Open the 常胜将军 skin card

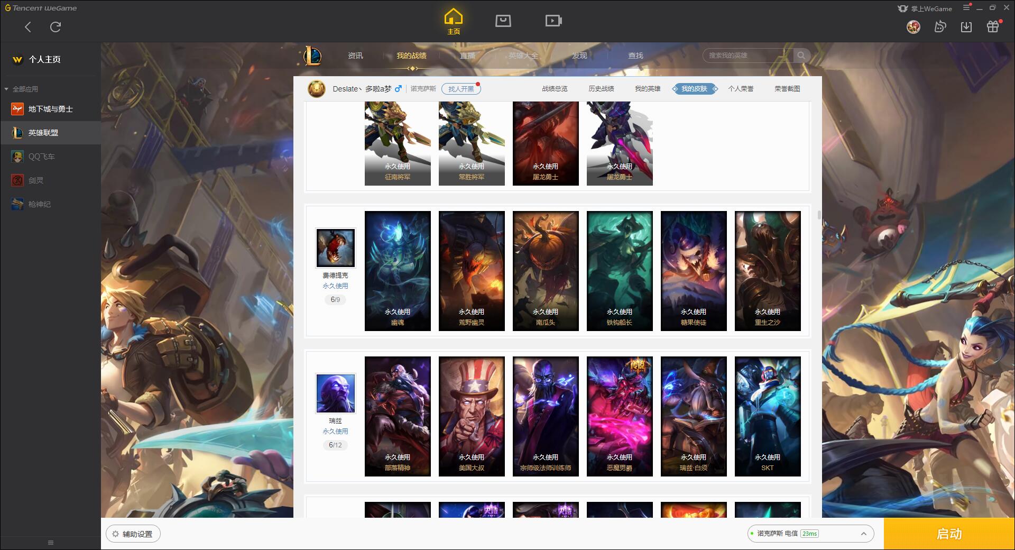point(472,143)
